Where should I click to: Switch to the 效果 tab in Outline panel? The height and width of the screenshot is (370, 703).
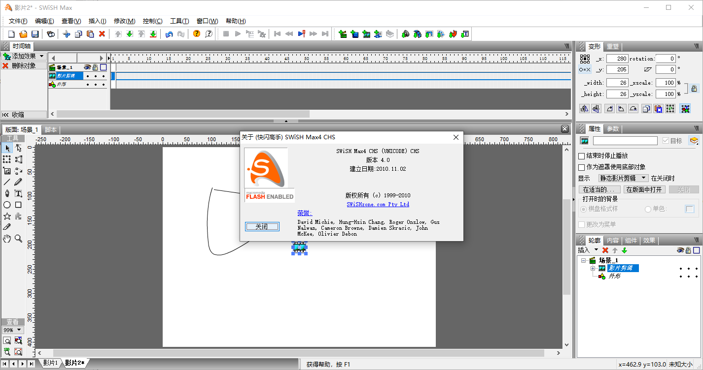pyautogui.click(x=649, y=240)
